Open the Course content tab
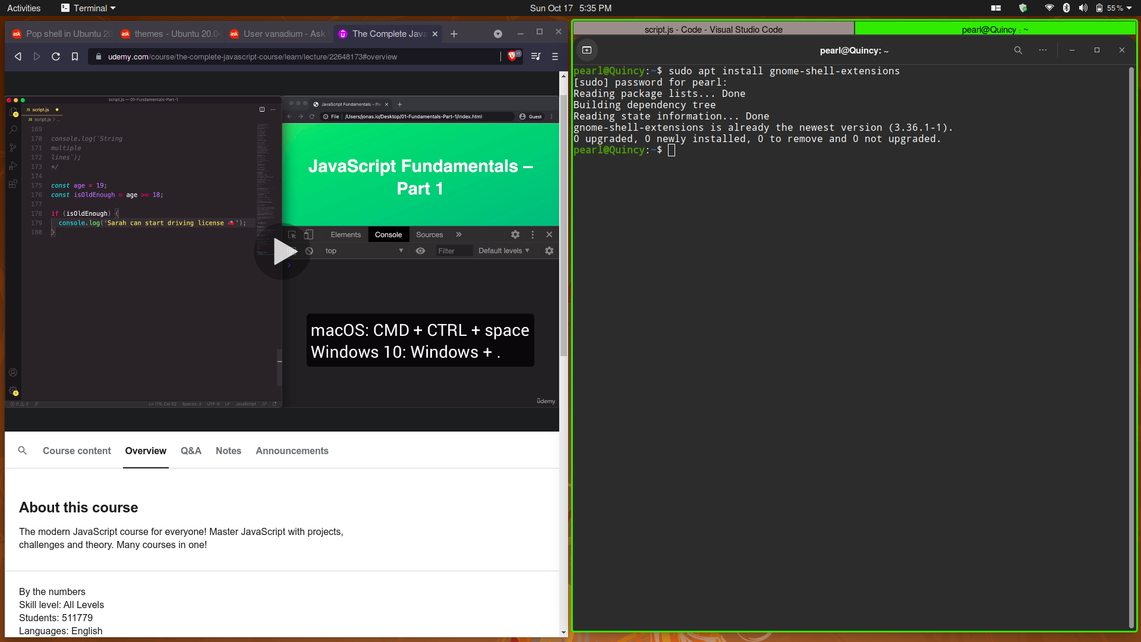Viewport: 1141px width, 642px height. (x=77, y=451)
